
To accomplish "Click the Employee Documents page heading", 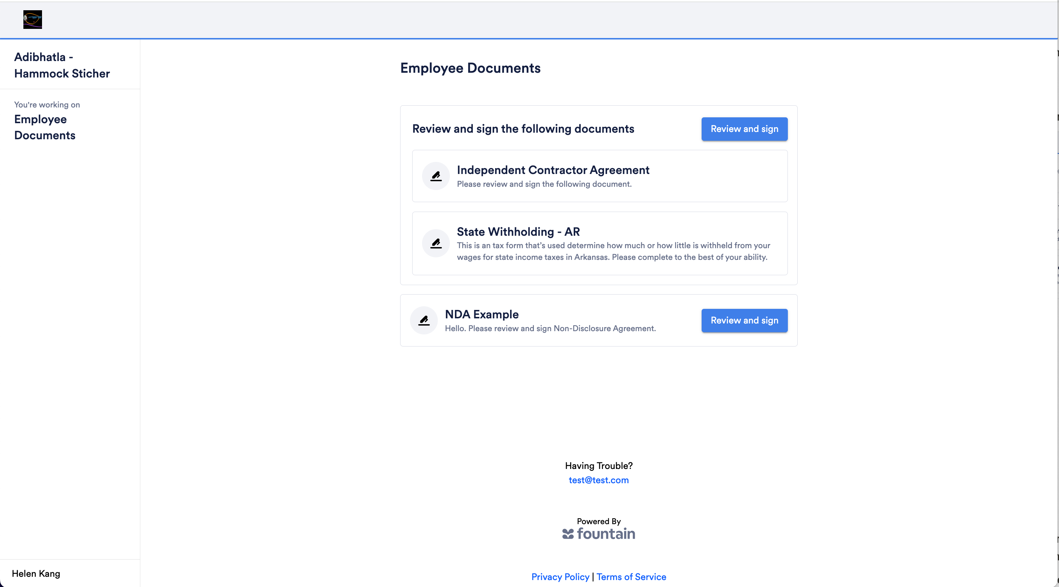I will [x=470, y=68].
